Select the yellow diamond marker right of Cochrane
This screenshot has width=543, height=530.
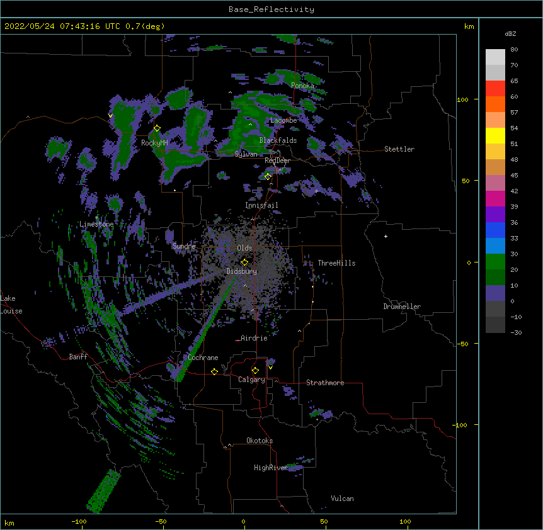214,371
